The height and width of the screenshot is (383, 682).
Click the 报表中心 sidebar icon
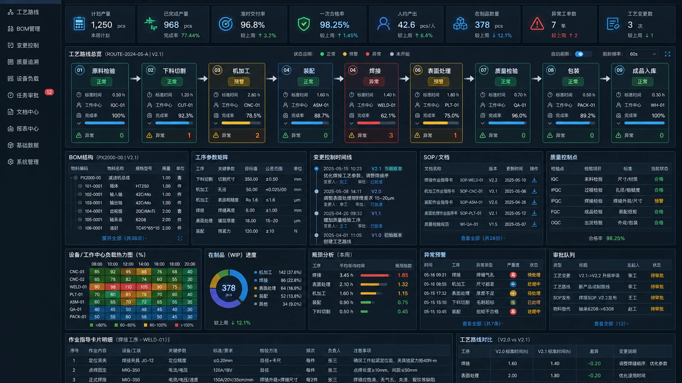click(10, 129)
